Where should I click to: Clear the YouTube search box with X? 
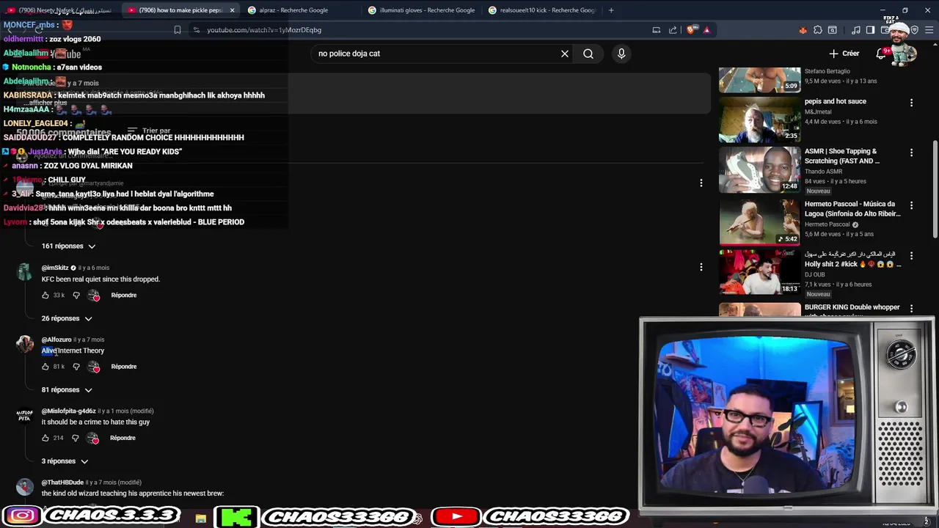click(x=565, y=54)
